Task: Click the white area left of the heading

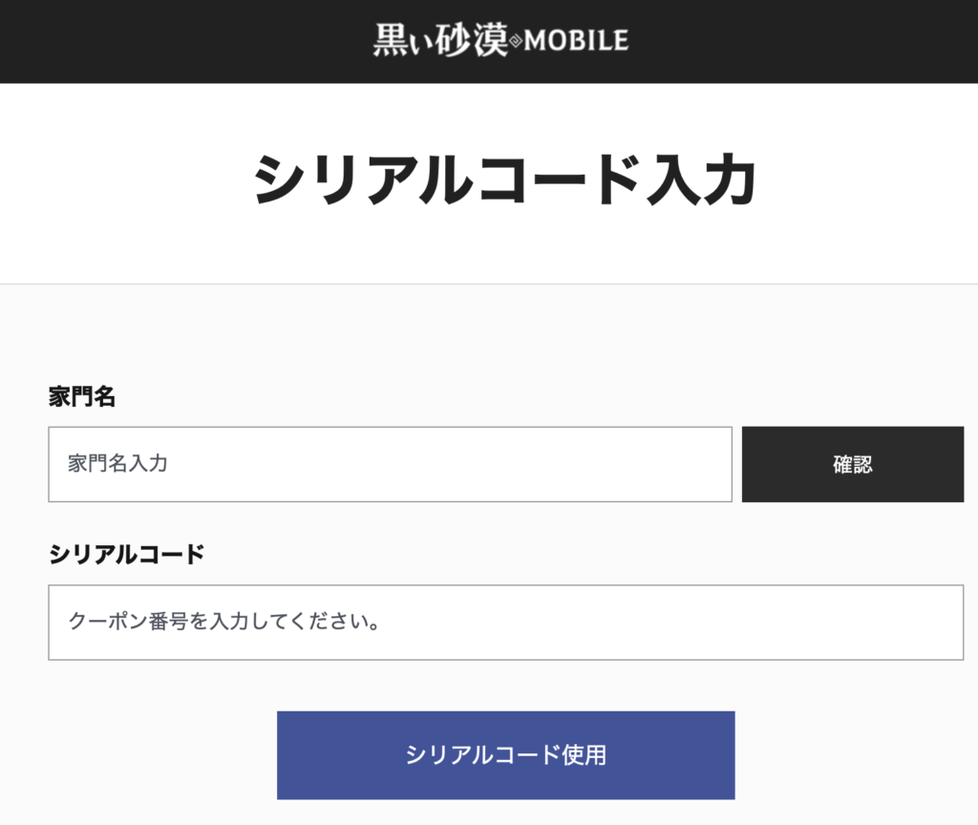Action: tap(115, 181)
